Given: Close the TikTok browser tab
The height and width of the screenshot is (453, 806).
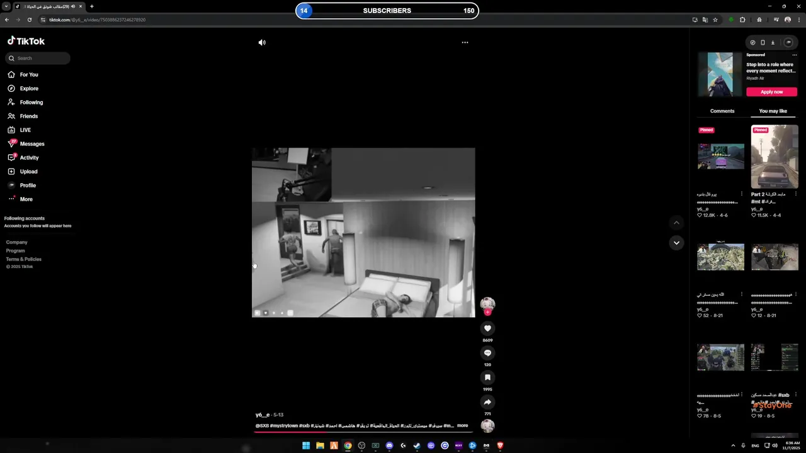Looking at the screenshot, I should click(81, 6).
